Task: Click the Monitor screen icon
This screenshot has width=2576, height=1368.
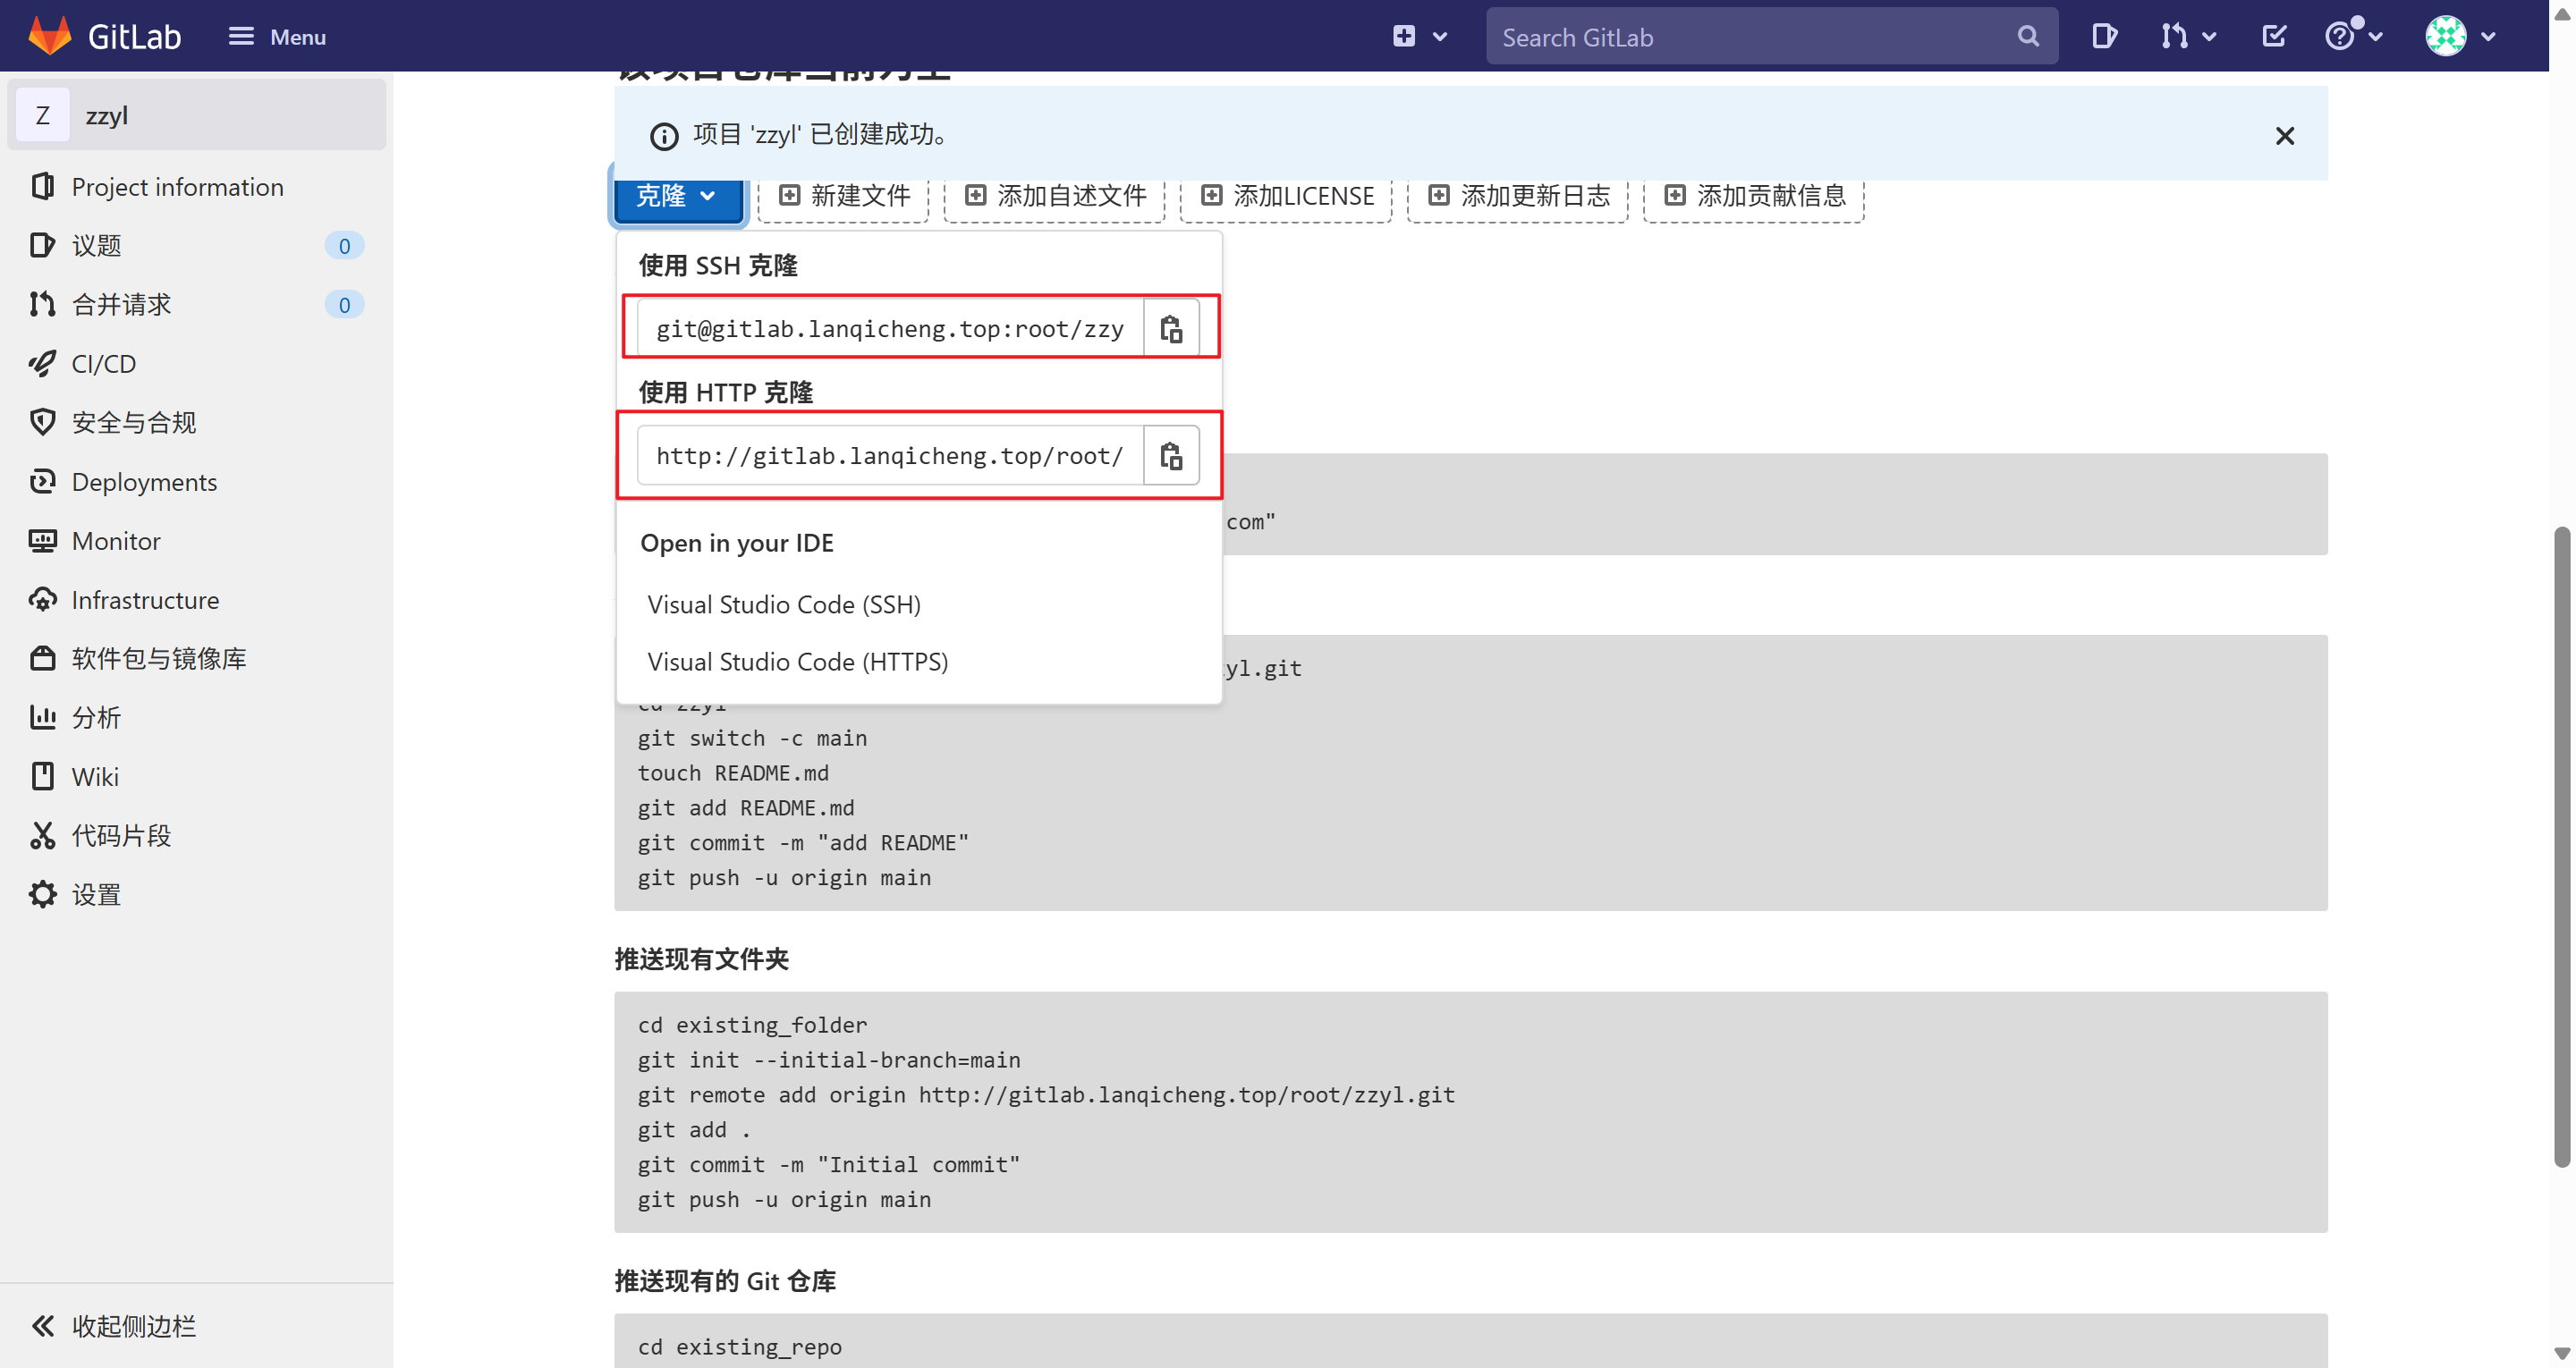Action: click(x=42, y=541)
